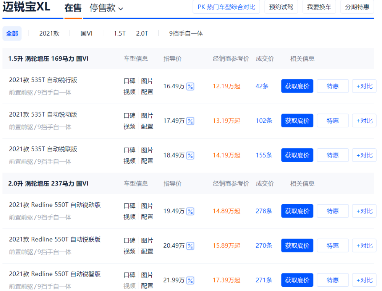382x291 pixels.
Task: Open price calculator icon for 20.49万
Action: 190,246
